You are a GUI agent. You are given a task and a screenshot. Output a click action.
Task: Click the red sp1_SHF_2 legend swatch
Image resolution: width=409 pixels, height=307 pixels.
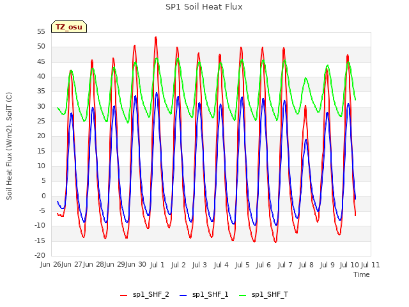123,295
